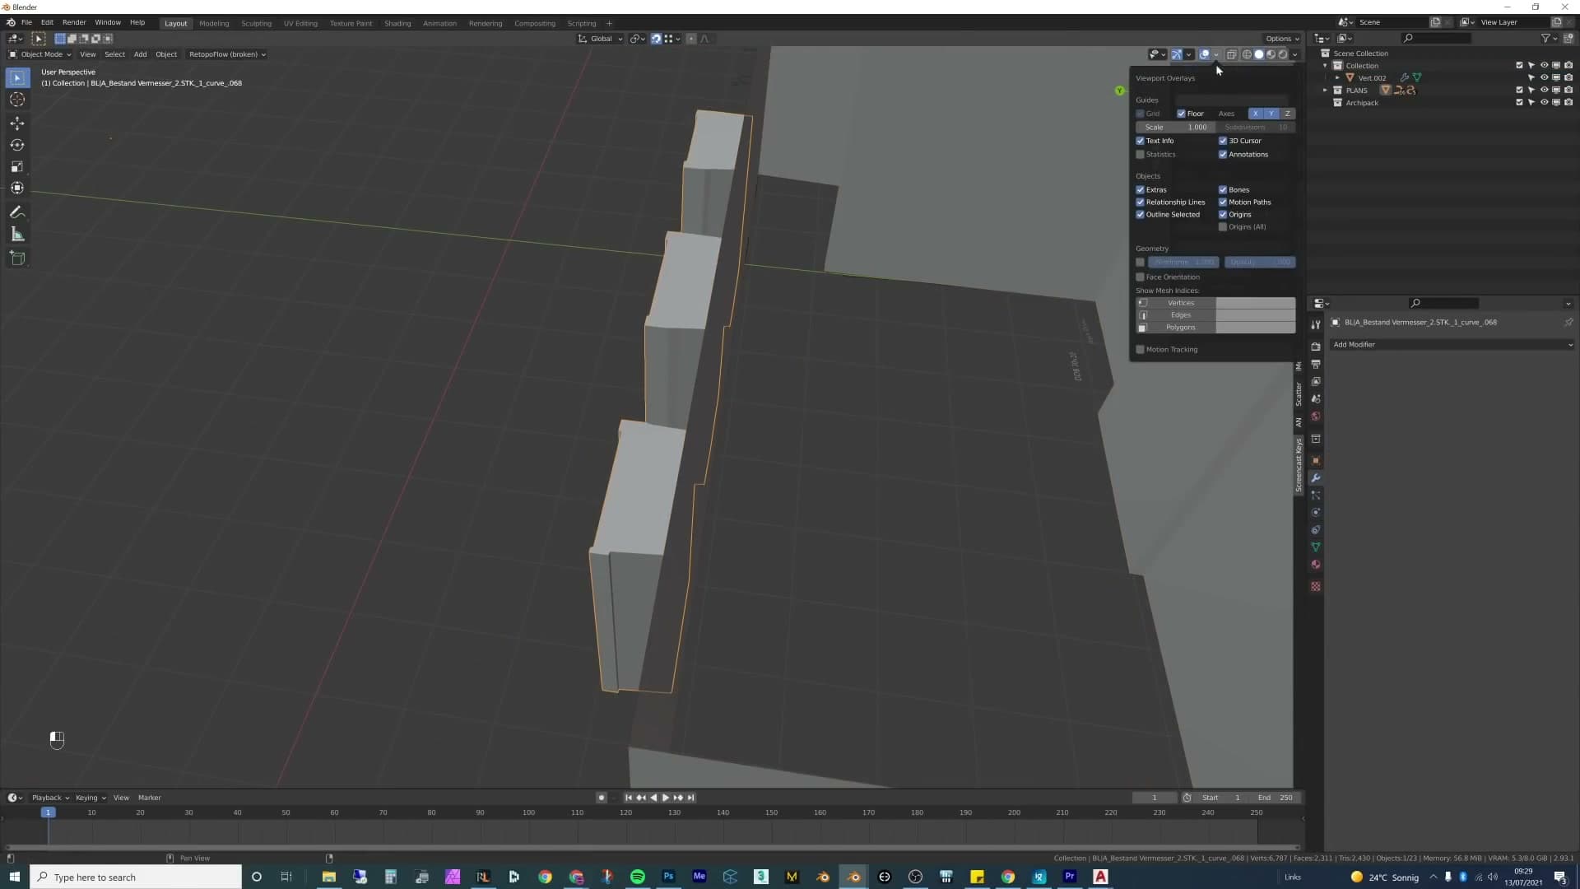1580x889 pixels.
Task: Switch to rendered viewport shading
Action: click(1282, 54)
